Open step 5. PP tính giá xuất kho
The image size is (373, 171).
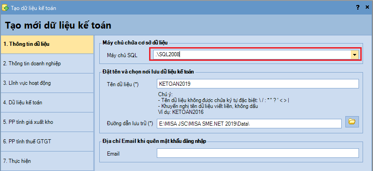click(x=47, y=122)
